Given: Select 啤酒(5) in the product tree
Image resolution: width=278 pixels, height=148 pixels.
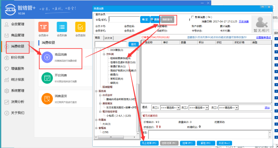Looking at the screenshot, I should click(x=114, y=75).
